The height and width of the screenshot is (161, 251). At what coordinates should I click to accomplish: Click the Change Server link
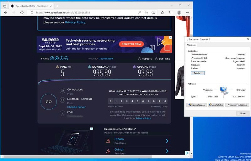pyautogui.click(x=76, y=107)
